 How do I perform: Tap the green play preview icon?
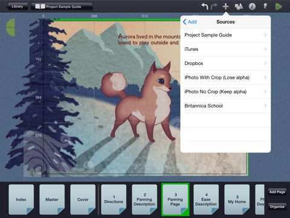279,7
